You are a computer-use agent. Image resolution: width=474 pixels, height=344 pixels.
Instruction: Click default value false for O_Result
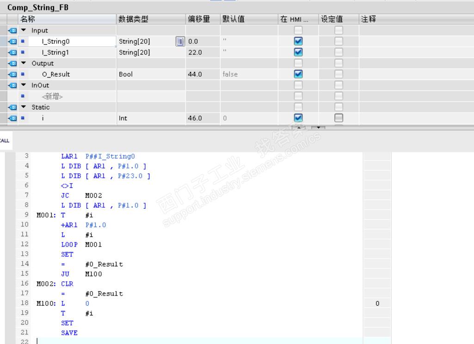click(x=230, y=74)
